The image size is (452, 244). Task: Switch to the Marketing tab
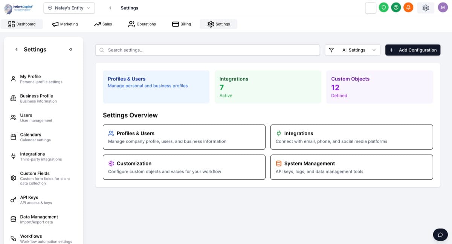(65, 24)
